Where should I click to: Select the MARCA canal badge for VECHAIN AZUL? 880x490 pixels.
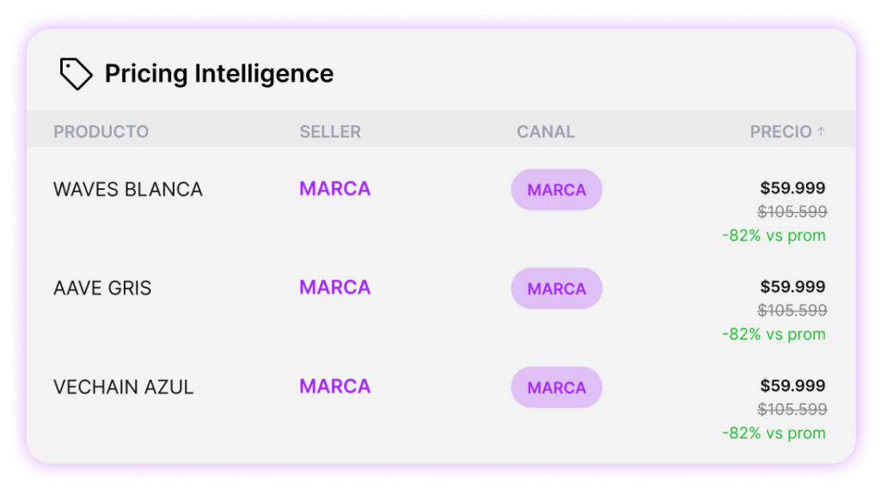557,388
